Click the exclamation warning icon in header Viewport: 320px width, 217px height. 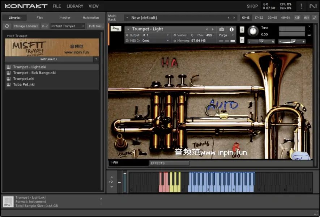point(301,6)
